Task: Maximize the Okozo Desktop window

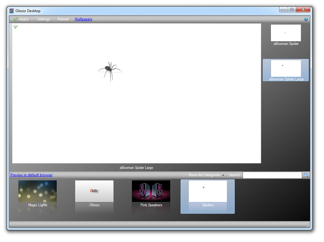Action: [x=292, y=10]
